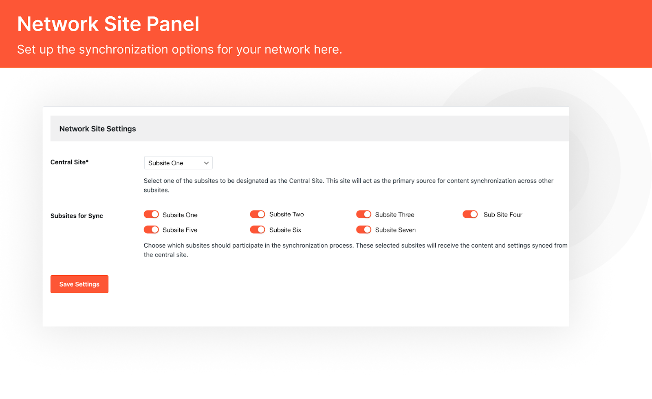The image size is (652, 399).
Task: Disable Subsite Five for sync
Action: (151, 229)
